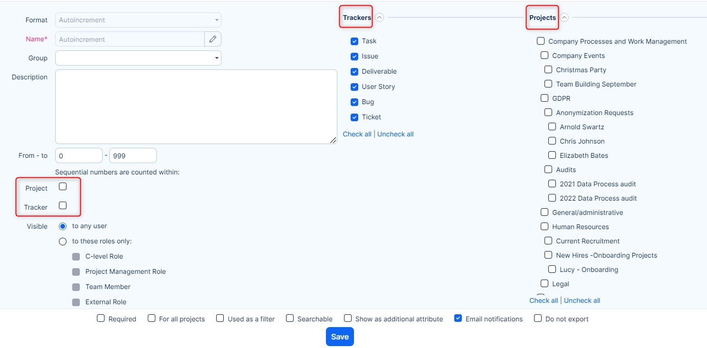Click the Save button
707x348 pixels.
click(340, 337)
